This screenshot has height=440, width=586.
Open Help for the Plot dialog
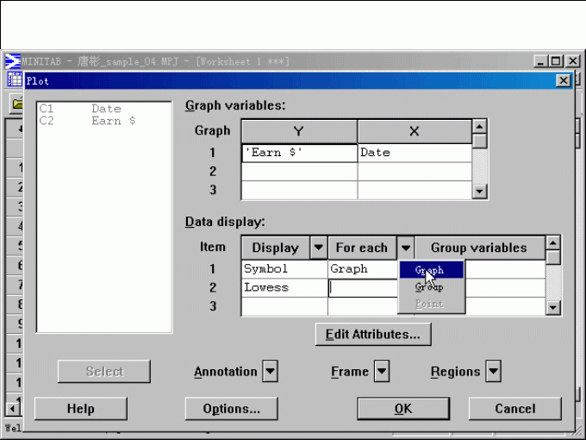point(80,409)
